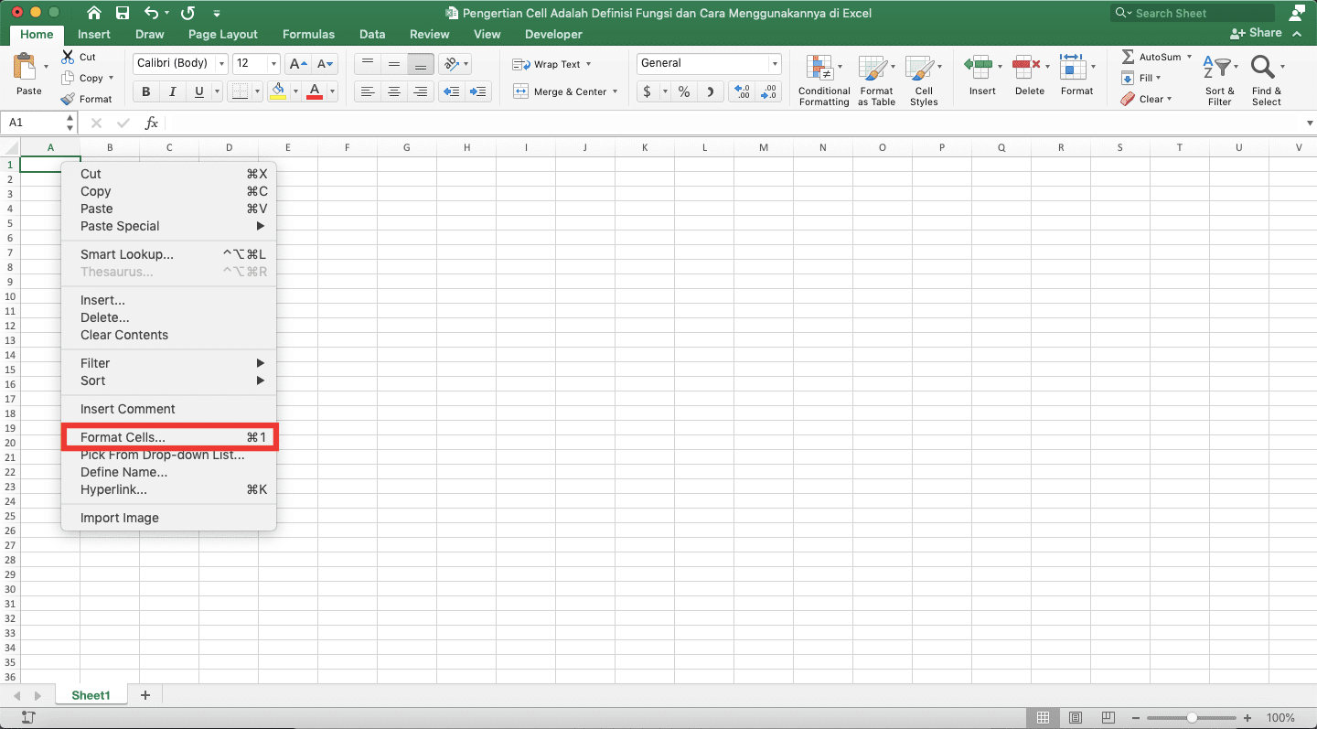Click the fx insert function icon
Screen dimensions: 1317x729
[x=152, y=123]
